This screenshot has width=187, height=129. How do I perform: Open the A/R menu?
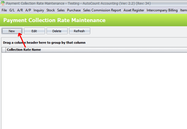[20, 10]
